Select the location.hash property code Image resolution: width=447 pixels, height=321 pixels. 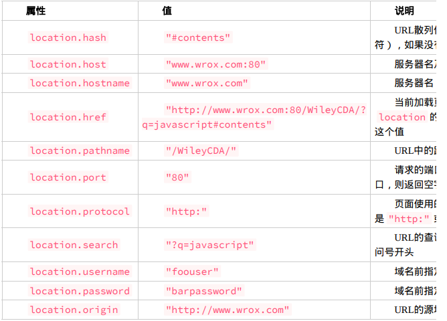point(68,37)
